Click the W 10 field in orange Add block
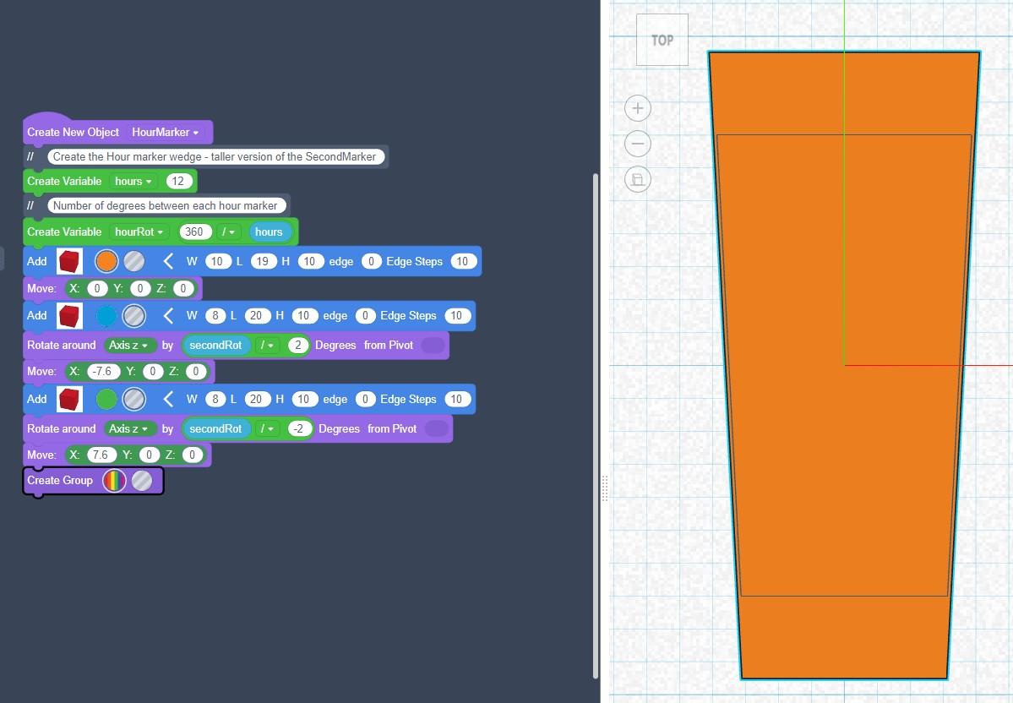Image resolution: width=1013 pixels, height=703 pixels. 217,262
